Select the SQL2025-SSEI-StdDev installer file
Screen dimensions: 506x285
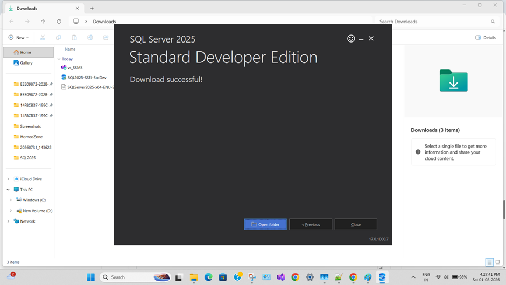pos(87,78)
